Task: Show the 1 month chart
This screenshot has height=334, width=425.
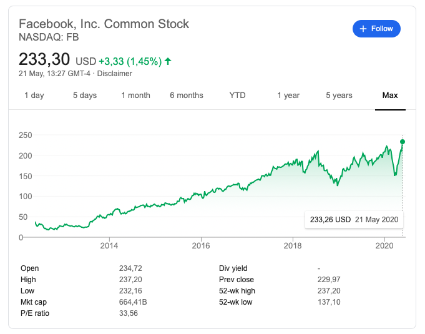Action: click(135, 96)
